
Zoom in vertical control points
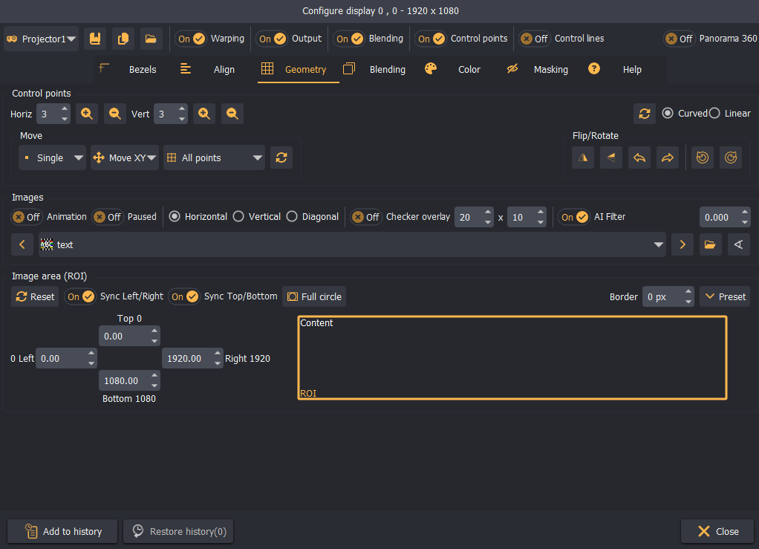204,114
